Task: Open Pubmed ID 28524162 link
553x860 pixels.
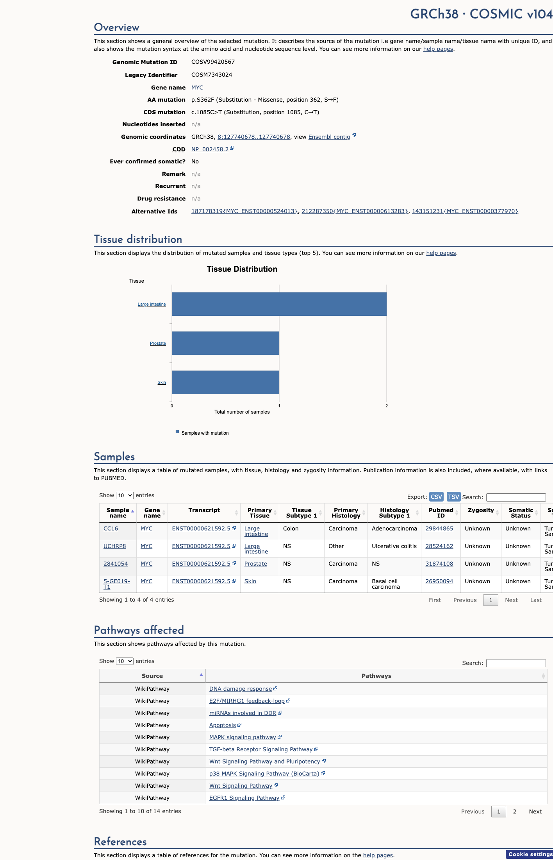Action: 439,546
